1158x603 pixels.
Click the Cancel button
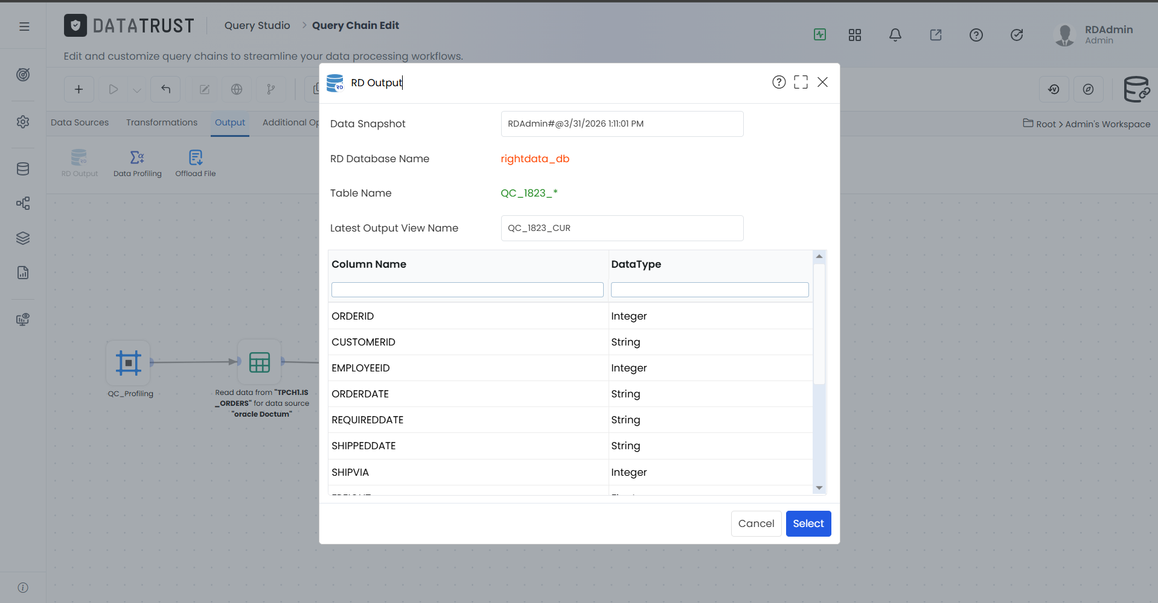(756, 523)
